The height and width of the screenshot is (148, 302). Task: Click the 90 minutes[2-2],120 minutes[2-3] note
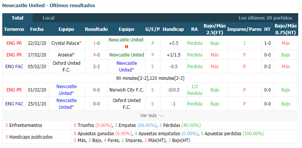pyautogui.click(x=150, y=78)
